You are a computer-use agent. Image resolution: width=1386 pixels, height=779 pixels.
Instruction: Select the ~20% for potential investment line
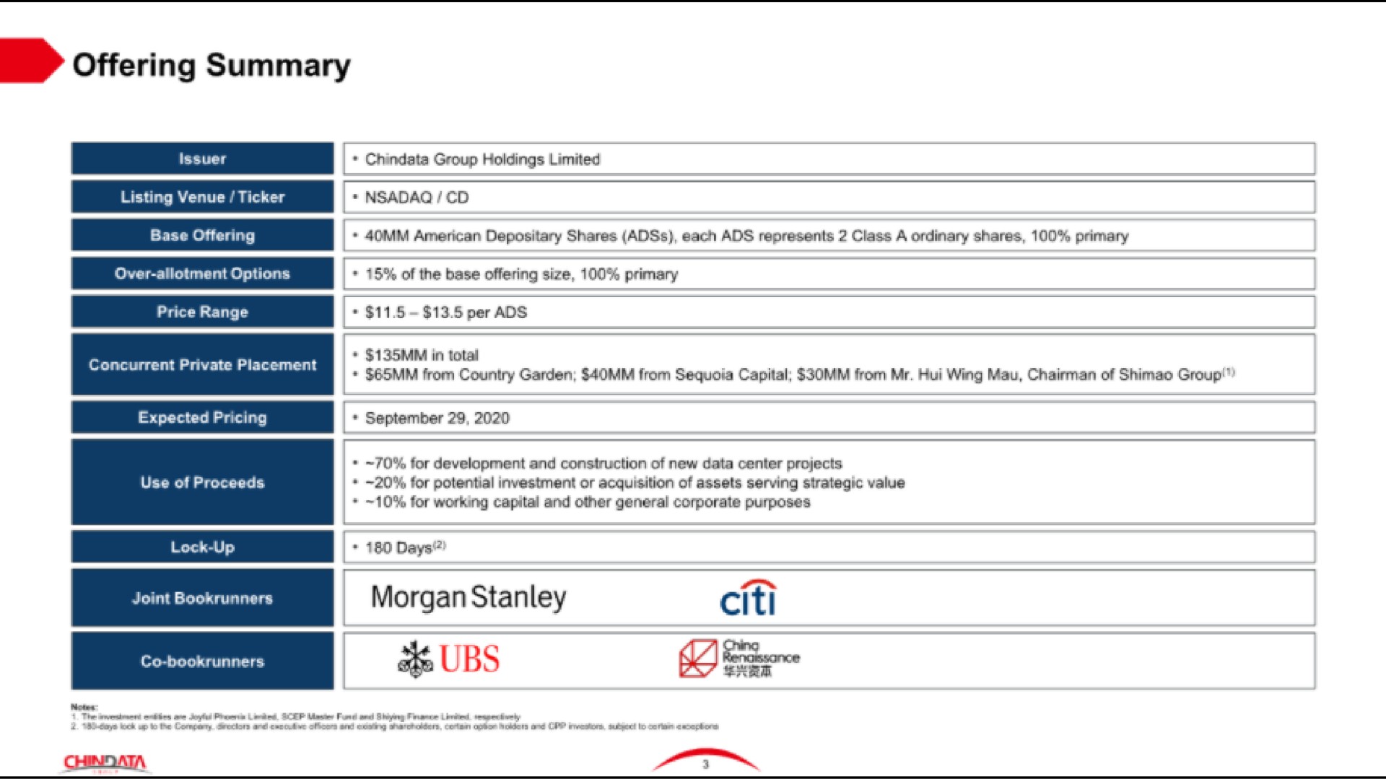[x=635, y=483]
